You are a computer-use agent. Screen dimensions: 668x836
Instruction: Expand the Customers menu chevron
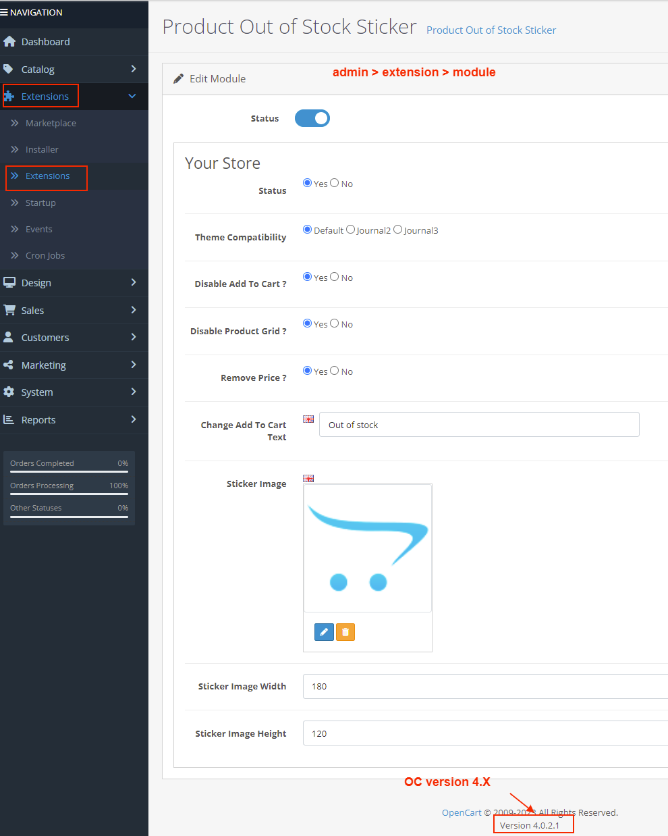point(134,337)
